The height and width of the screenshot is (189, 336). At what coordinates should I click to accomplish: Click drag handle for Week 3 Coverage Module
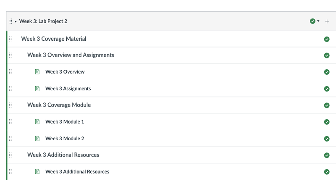click(x=10, y=105)
